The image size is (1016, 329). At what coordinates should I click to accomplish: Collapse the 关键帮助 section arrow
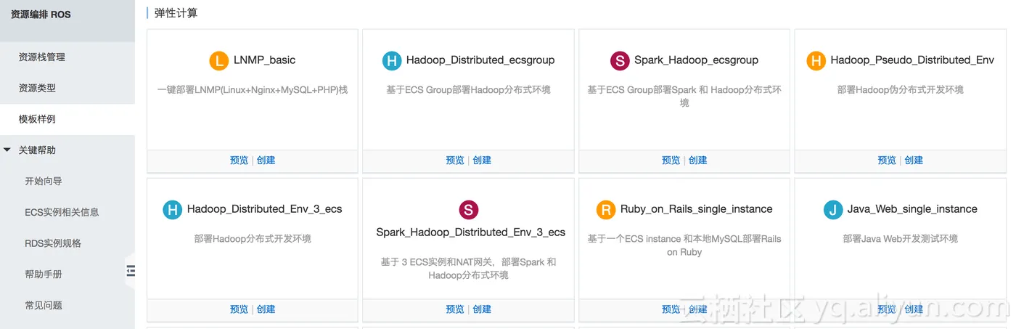point(7,150)
